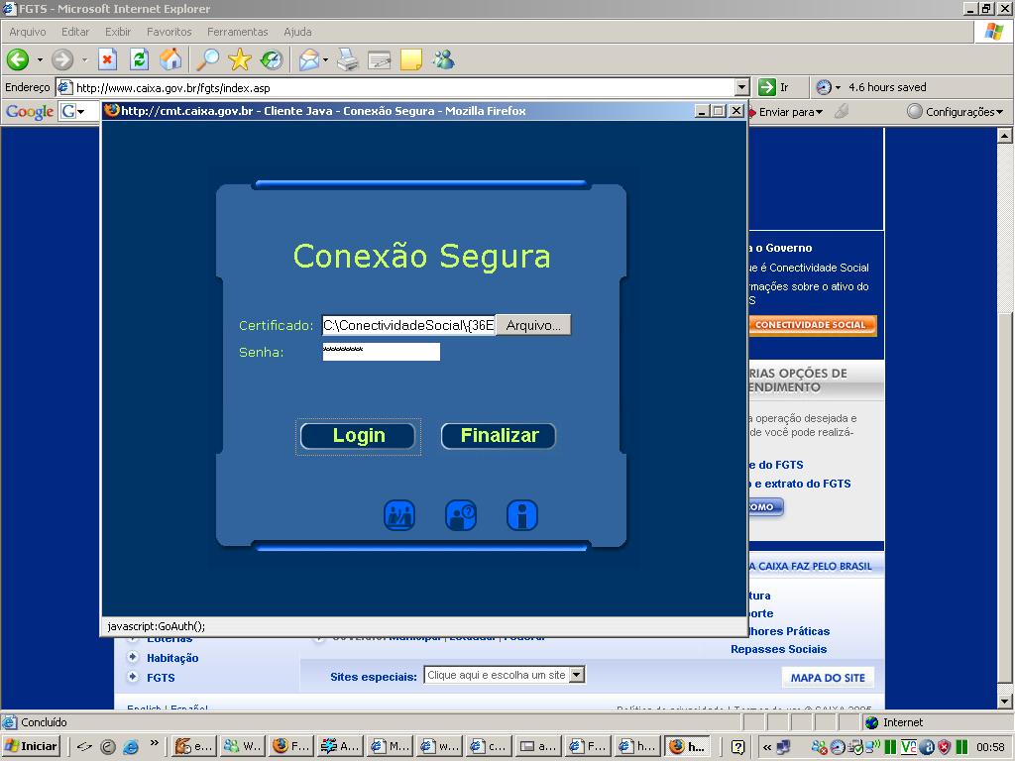
Task: Open the History clock icon
Action: 272,60
